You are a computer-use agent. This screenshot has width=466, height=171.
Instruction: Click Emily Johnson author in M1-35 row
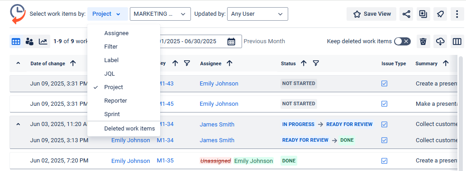pos(131,161)
